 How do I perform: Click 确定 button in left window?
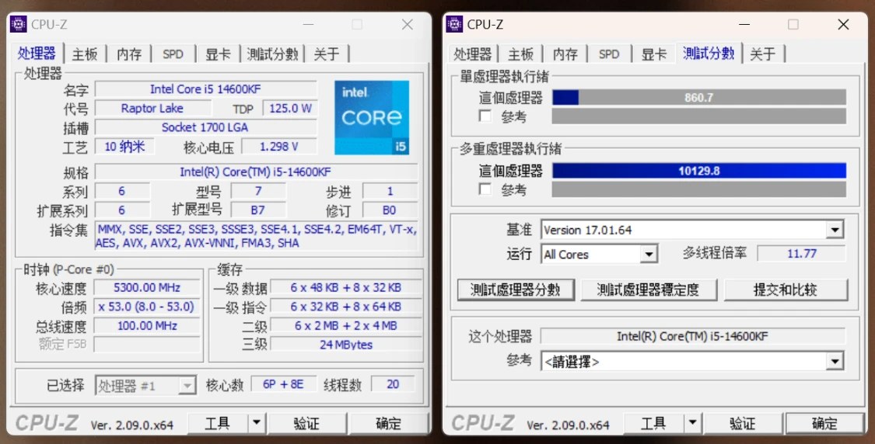[x=388, y=423]
